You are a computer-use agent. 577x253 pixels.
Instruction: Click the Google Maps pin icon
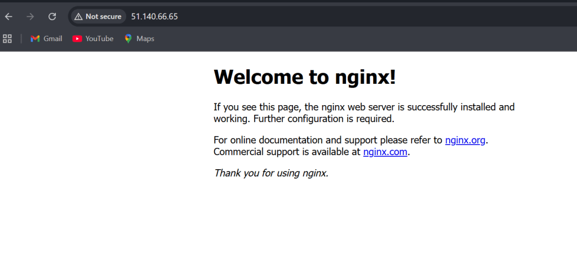tap(128, 39)
